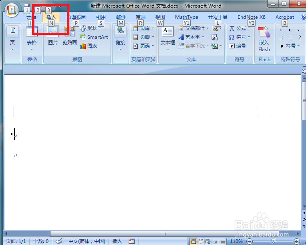Open the 表格 (Table) insert menu
The height and width of the screenshot is (245, 306).
pos(32,38)
